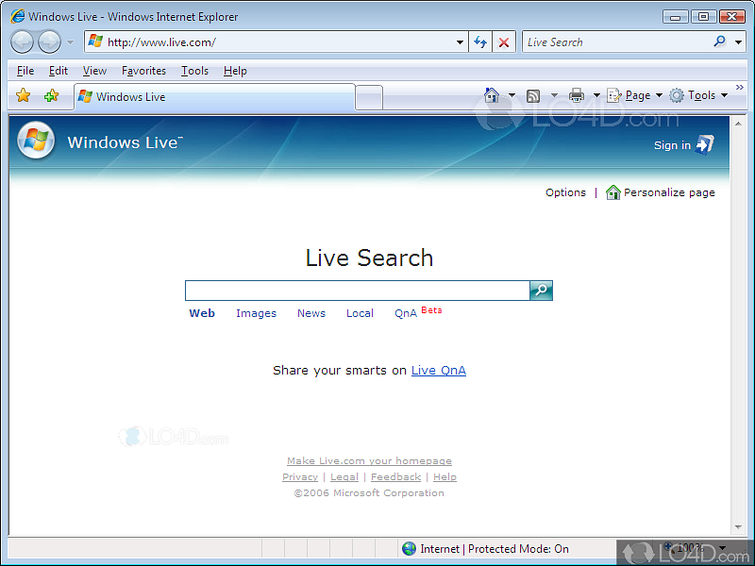This screenshot has width=755, height=566.
Task: Open the search provider options dropdown
Action: 738,42
